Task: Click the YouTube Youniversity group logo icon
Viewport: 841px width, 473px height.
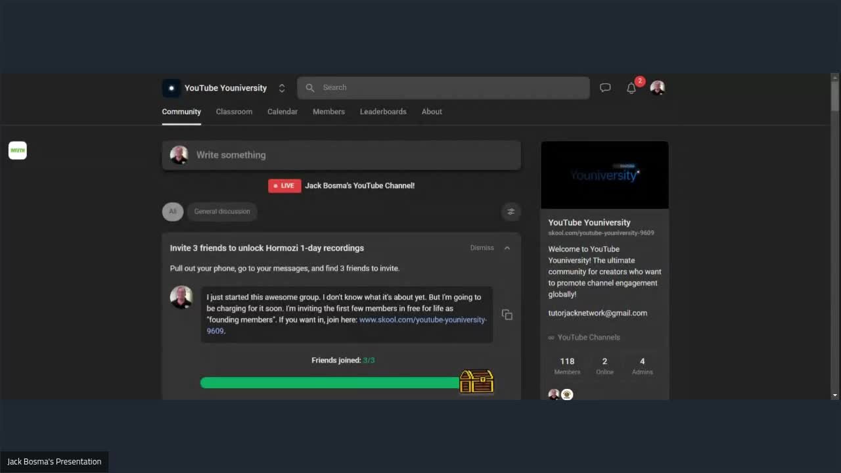Action: coord(171,88)
